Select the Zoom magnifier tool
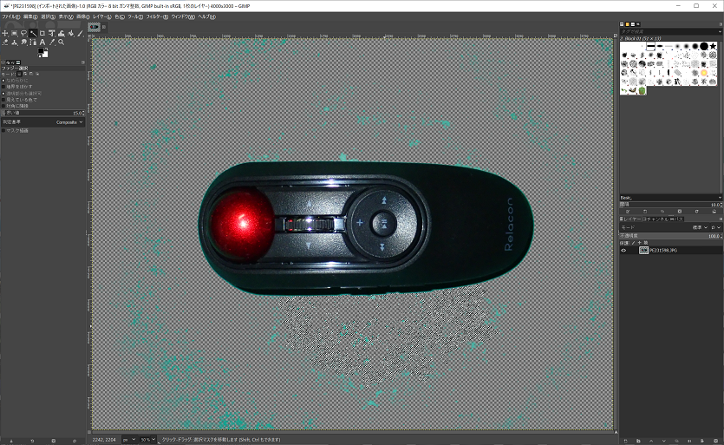 click(x=61, y=42)
